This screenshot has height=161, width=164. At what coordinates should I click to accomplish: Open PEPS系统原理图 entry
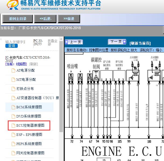click(x=29, y=144)
